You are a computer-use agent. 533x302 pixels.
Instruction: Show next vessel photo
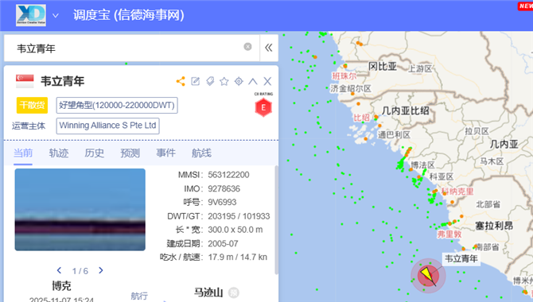(100, 270)
